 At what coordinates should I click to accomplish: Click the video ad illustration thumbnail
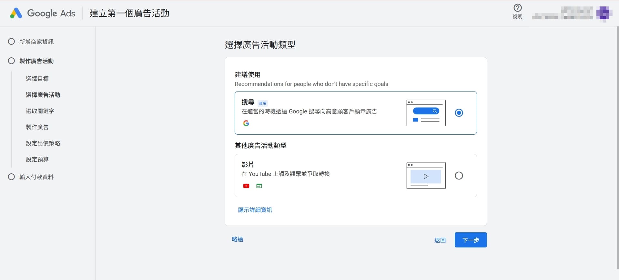coord(426,176)
